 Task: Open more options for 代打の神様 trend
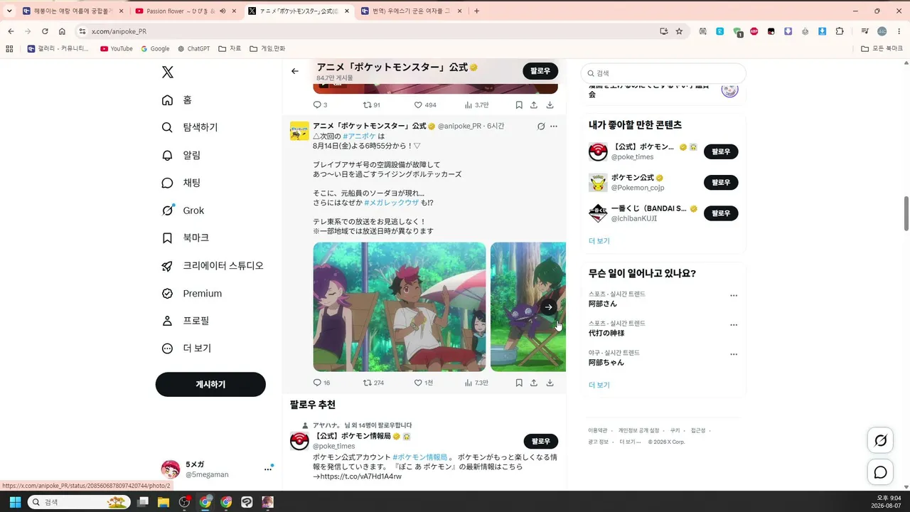(734, 325)
